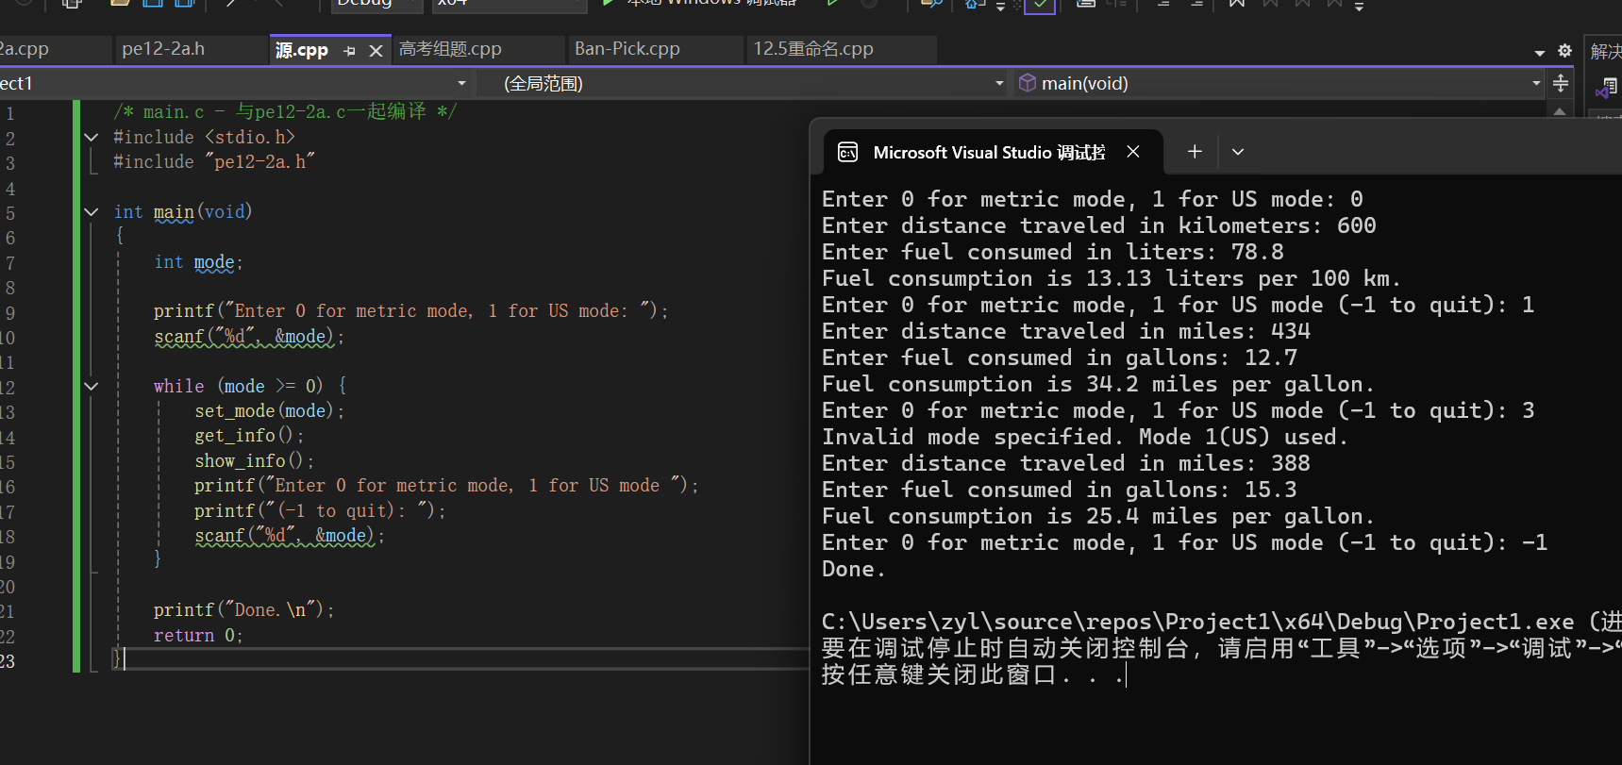The image size is (1622, 765).
Task: Collapse the #include block chevron
Action: tap(92, 138)
